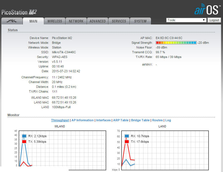This screenshot has height=172, width=223.
Task: Click the WLAN0 throughput graph
Action: [x=63, y=150]
